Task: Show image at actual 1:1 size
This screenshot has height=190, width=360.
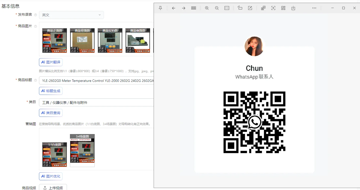Action: [x=227, y=8]
